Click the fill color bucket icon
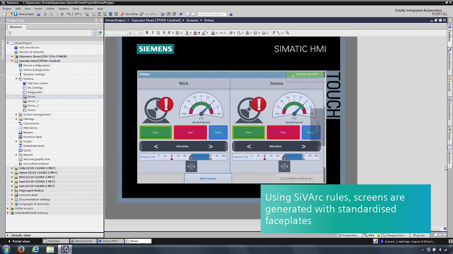 [196, 32]
